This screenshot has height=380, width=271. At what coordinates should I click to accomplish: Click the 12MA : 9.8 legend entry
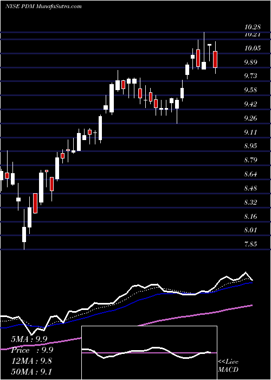point(31,361)
